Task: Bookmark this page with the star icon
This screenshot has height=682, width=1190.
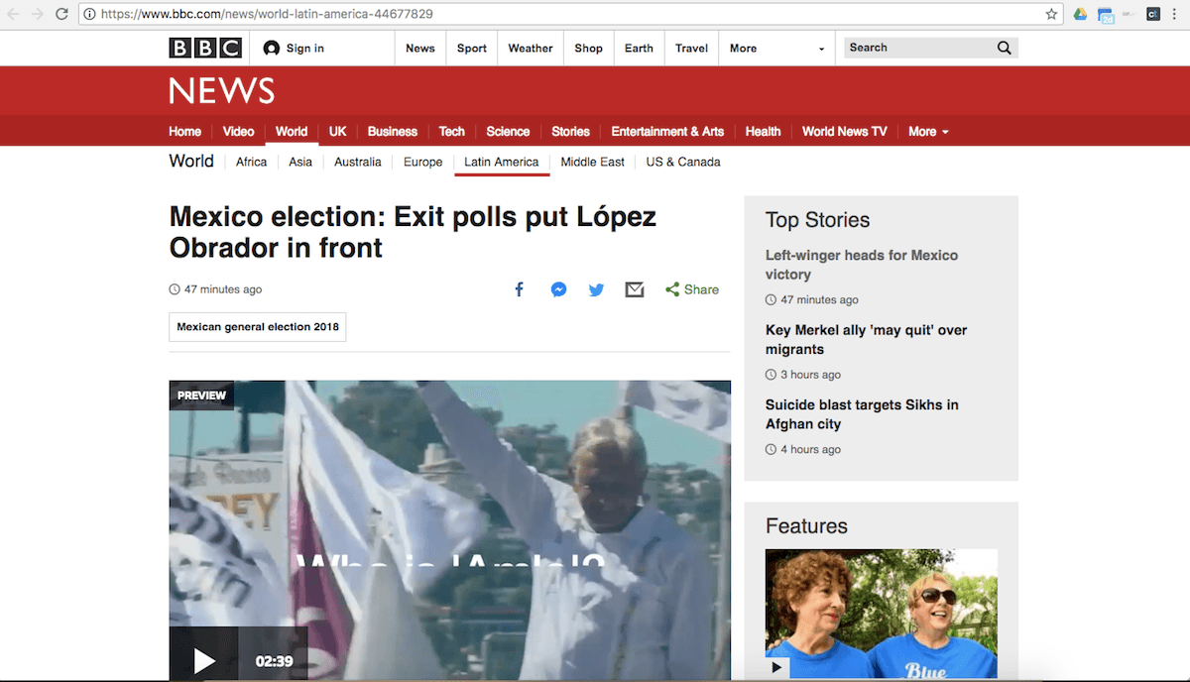Action: [1051, 14]
